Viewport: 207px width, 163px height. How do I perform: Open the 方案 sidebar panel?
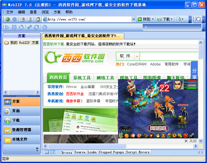point(22,102)
